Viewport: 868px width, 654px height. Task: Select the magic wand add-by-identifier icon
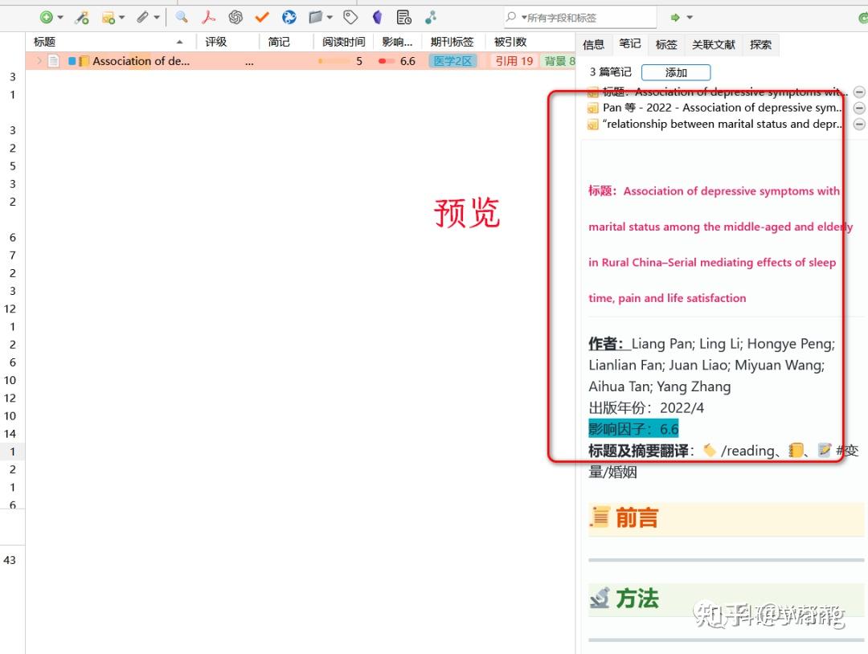coord(82,17)
